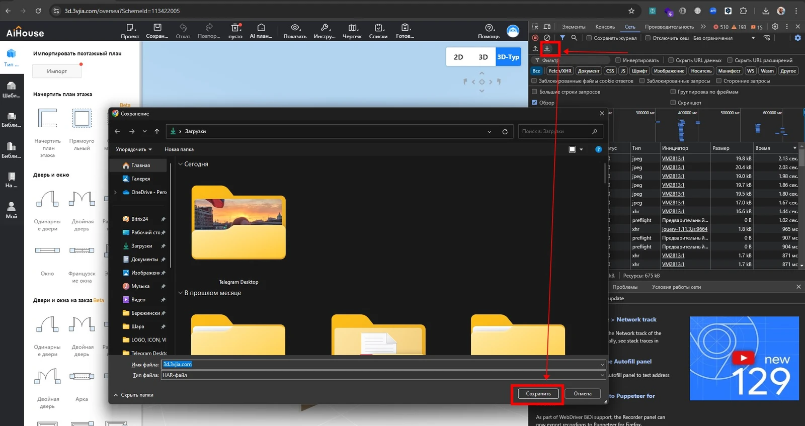Click the export HAR download icon
This screenshot has height=426, width=805.
point(547,49)
